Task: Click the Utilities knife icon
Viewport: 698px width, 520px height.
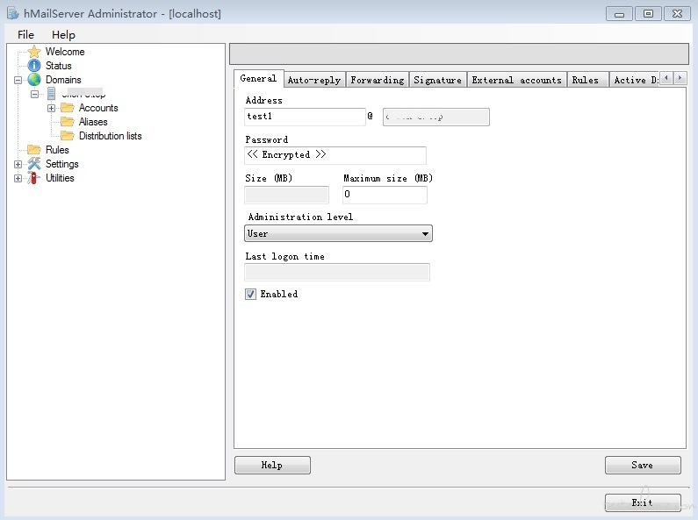Action: (34, 178)
